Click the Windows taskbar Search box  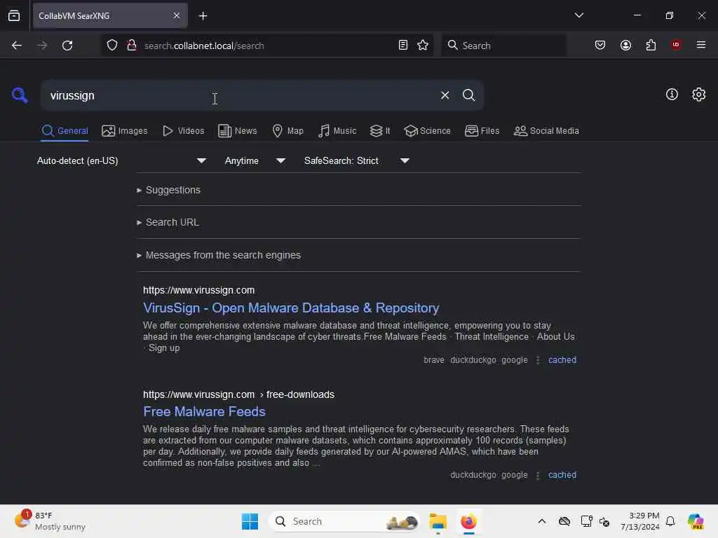(x=344, y=521)
